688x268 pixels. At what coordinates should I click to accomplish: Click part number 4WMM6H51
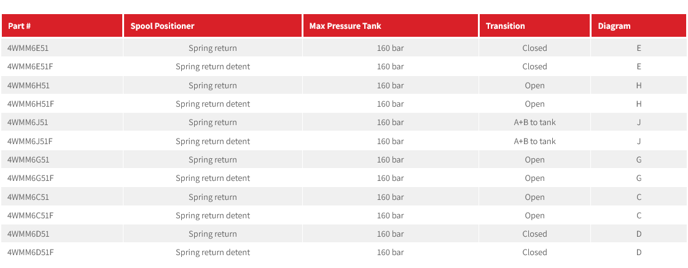[28, 85]
